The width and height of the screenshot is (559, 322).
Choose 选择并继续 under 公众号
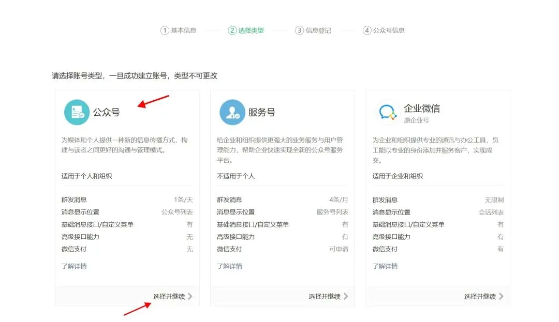[169, 296]
